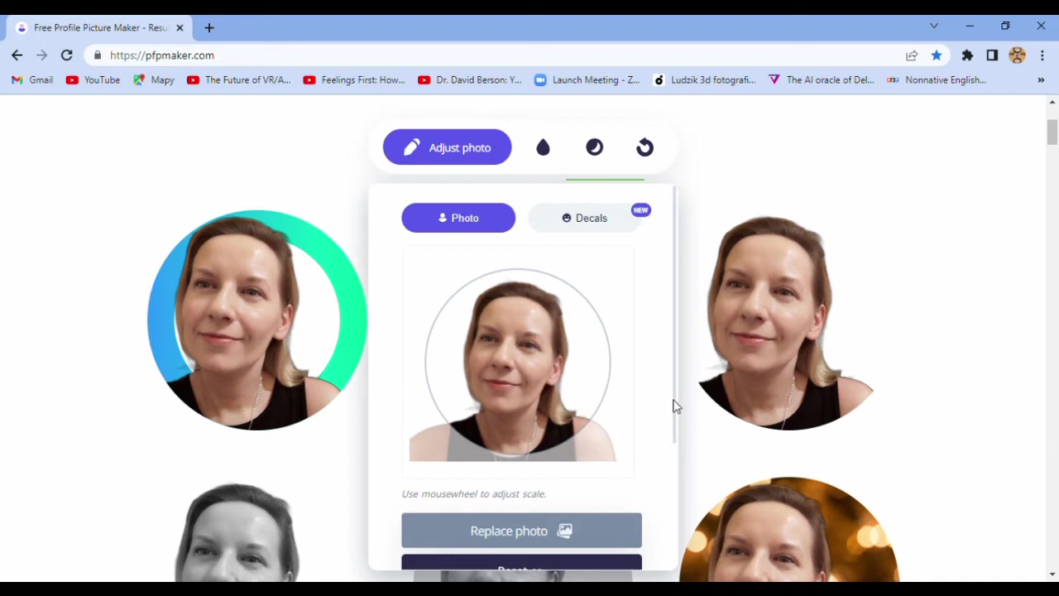Select the Free Profile Picture Maker tab
The image size is (1059, 596).
click(x=99, y=28)
